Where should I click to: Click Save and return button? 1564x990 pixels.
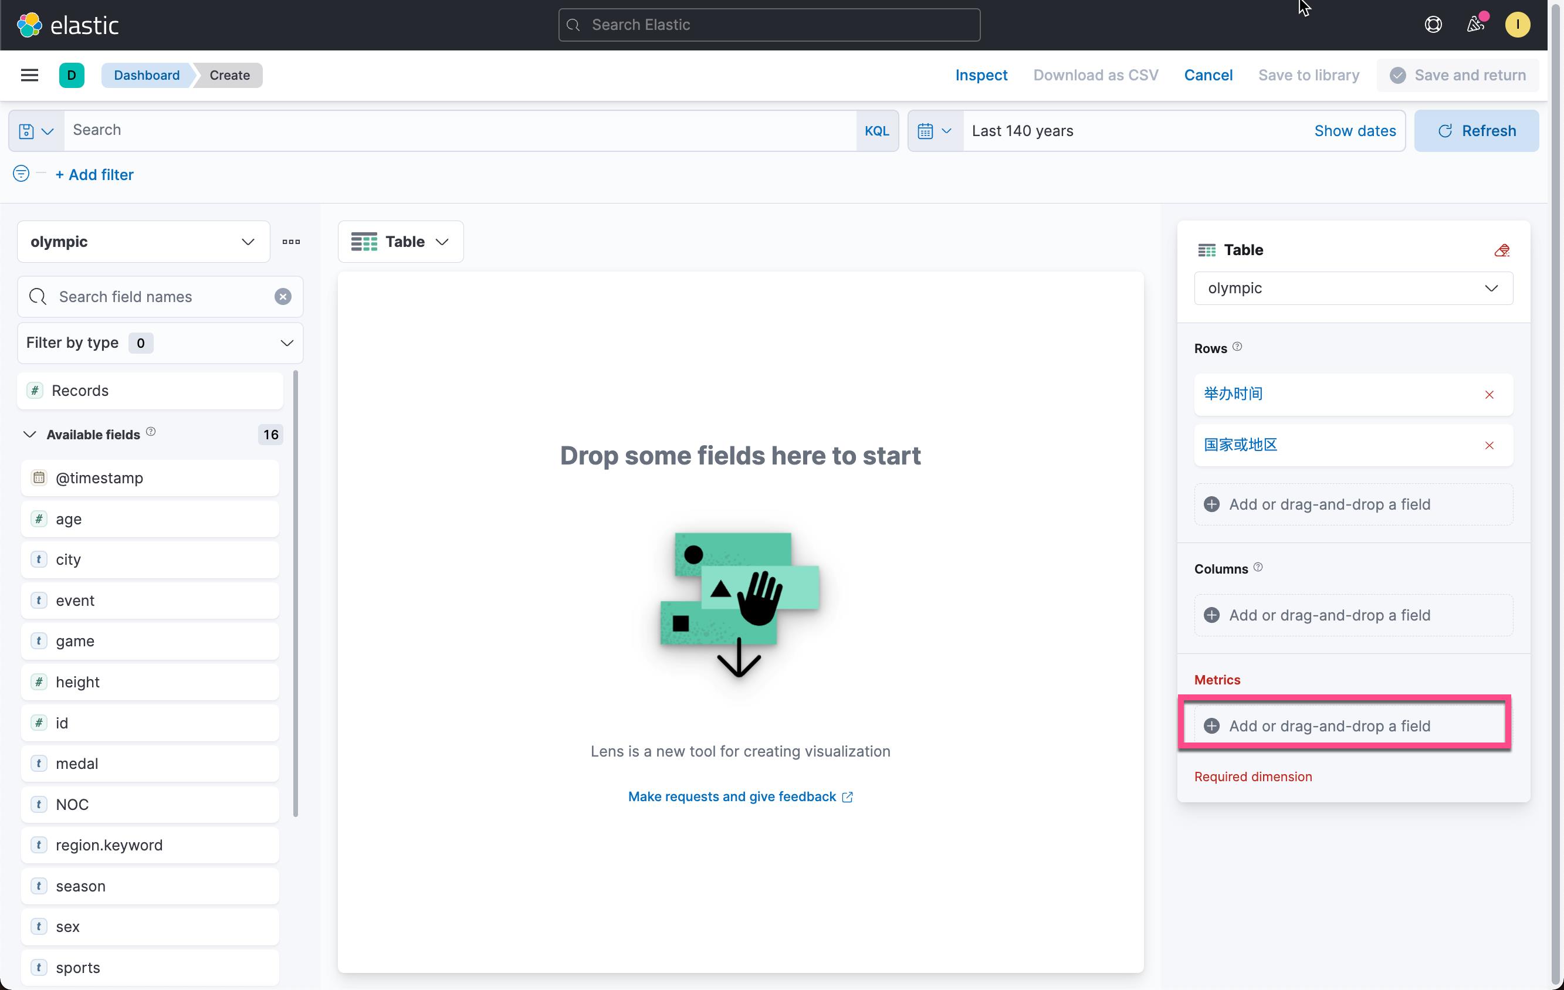pyautogui.click(x=1457, y=75)
